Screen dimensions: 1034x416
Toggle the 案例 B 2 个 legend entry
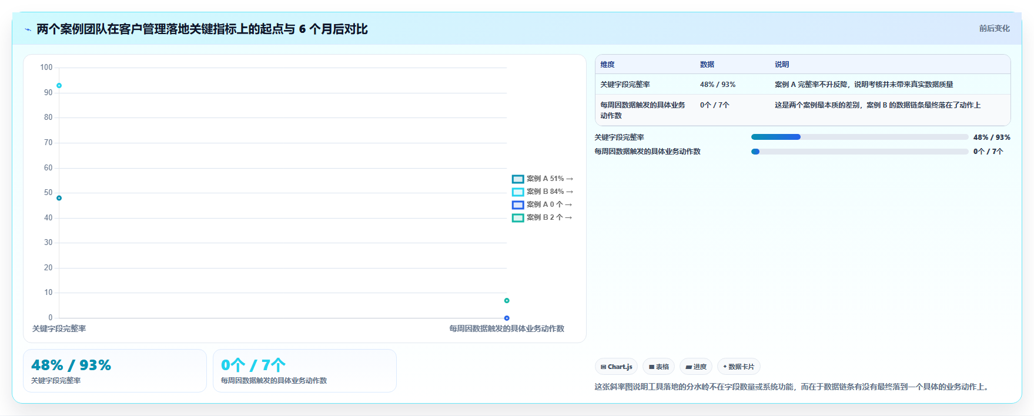pyautogui.click(x=542, y=217)
